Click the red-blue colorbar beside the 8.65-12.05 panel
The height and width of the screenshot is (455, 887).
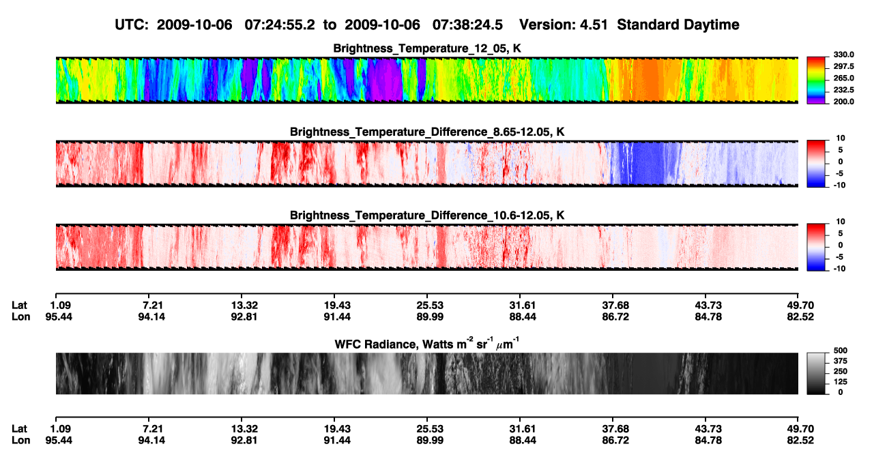(816, 164)
